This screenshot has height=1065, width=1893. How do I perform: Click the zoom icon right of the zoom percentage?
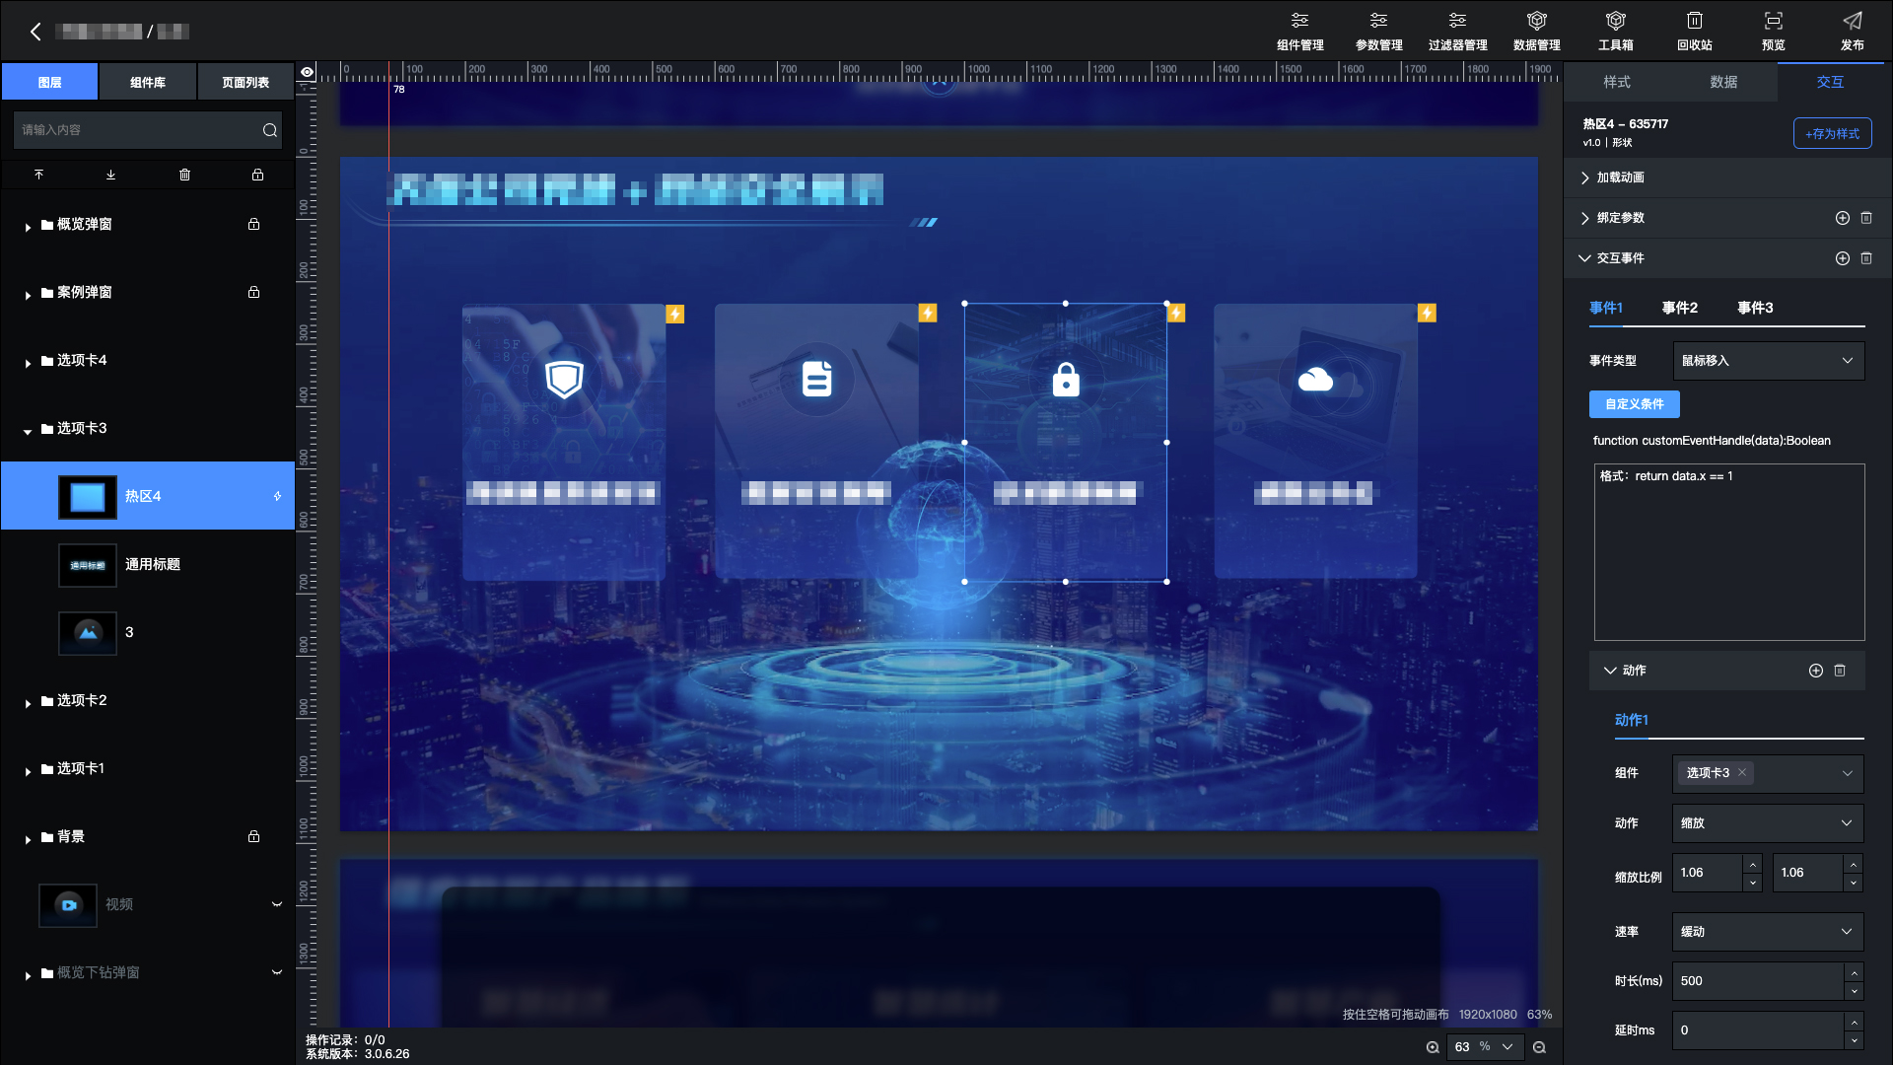pos(1539,1047)
